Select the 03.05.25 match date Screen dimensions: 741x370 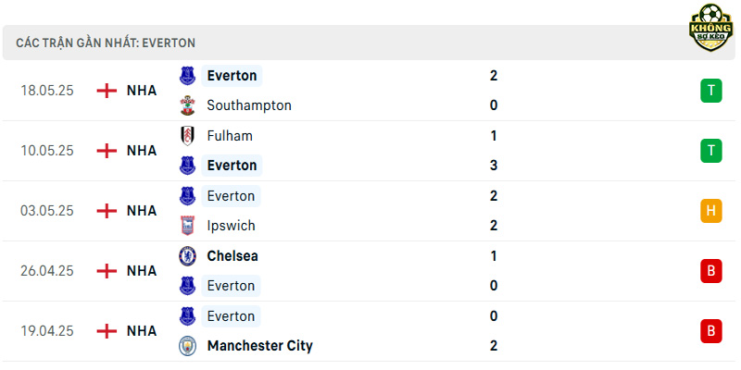pos(47,211)
